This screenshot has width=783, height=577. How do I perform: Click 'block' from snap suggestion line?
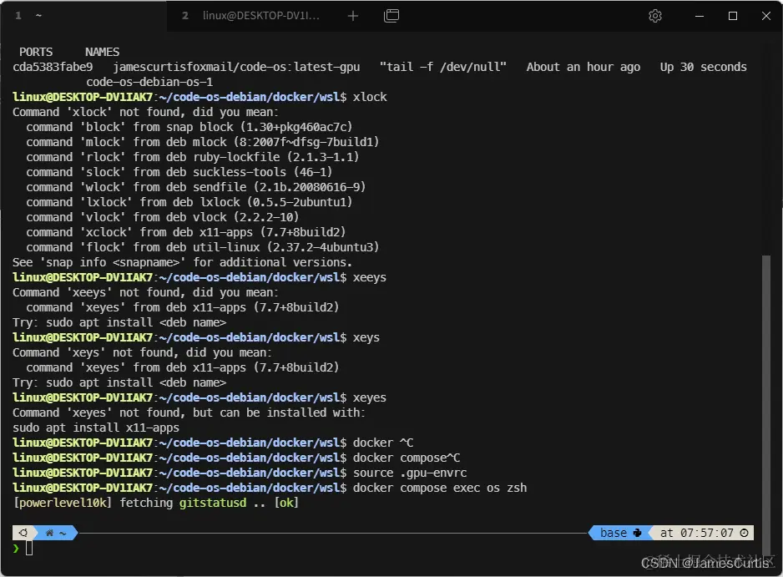(189, 127)
